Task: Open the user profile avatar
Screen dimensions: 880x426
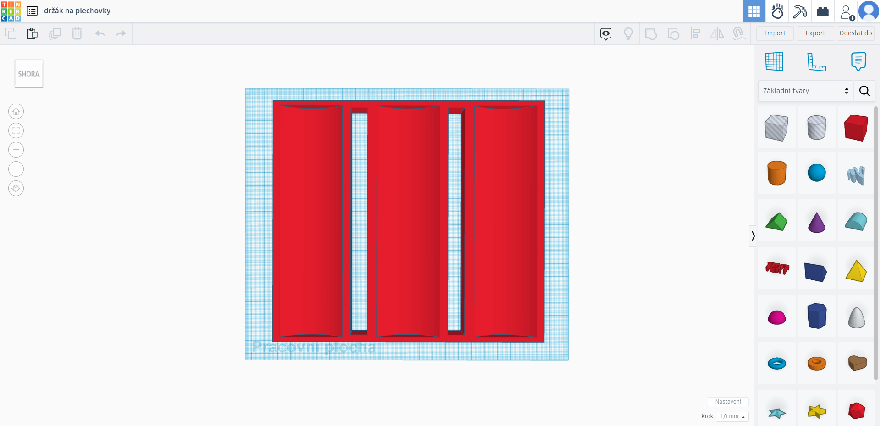Action: pyautogui.click(x=869, y=11)
